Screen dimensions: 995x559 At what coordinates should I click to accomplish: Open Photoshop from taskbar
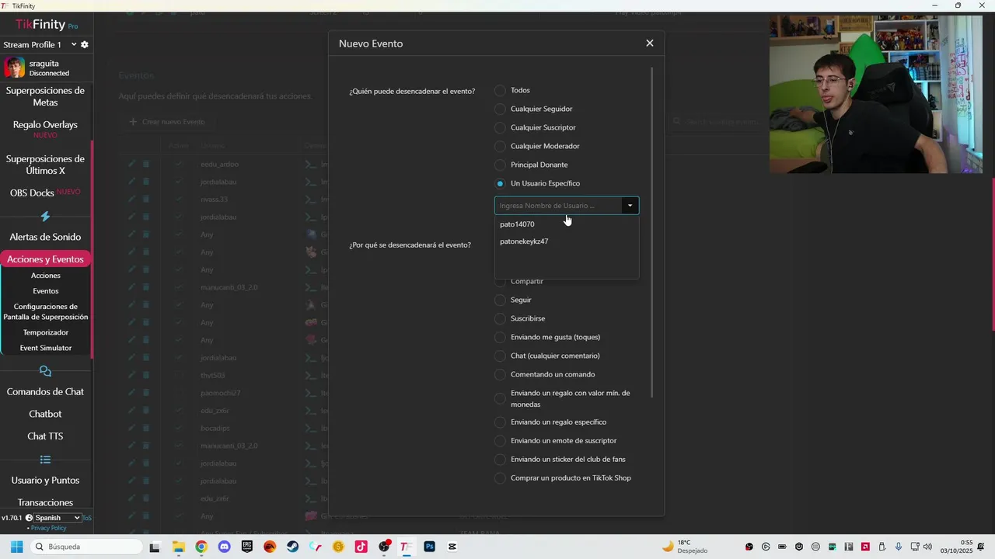[x=429, y=547]
